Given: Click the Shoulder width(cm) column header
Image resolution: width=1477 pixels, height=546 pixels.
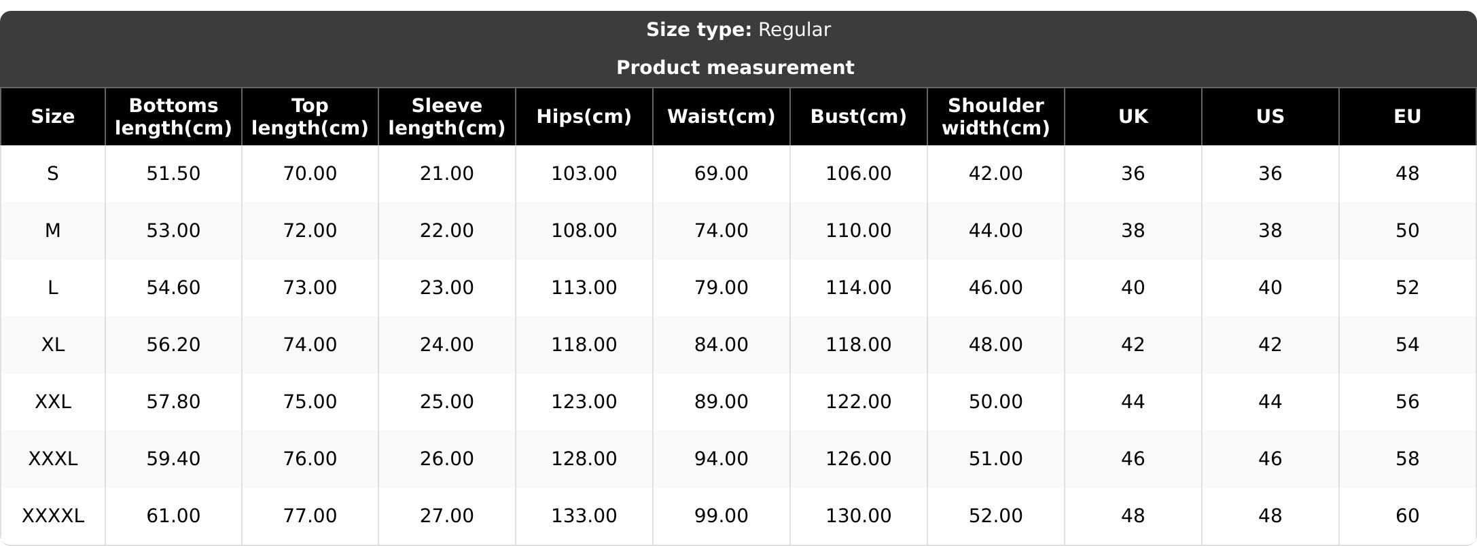Looking at the screenshot, I should coord(995,117).
